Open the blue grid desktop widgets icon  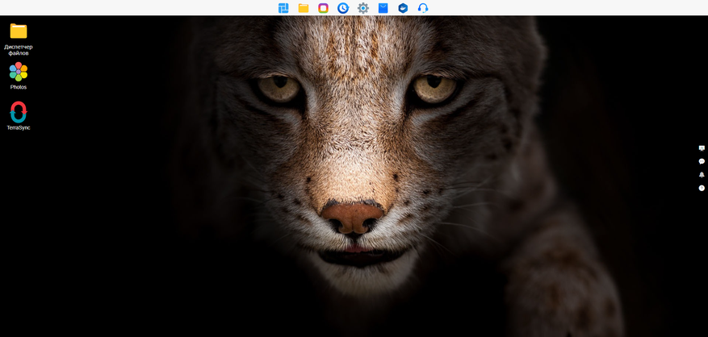tap(283, 8)
